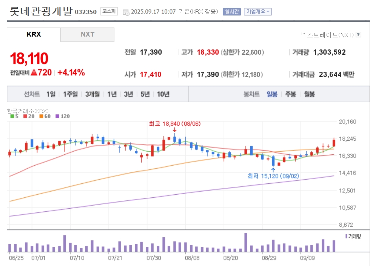Click the 고가 value 18,330

[208, 52]
